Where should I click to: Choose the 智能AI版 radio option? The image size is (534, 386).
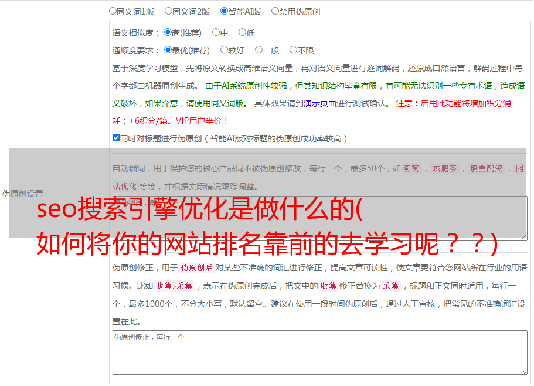coord(224,11)
